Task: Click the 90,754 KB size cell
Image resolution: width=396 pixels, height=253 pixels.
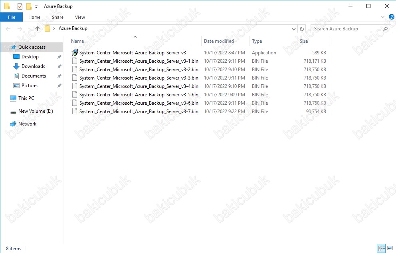Action: pos(316,111)
